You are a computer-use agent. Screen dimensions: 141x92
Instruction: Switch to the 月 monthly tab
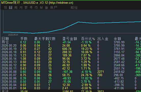pos(21,7)
